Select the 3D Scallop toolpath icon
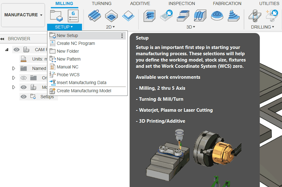 pos(217,16)
